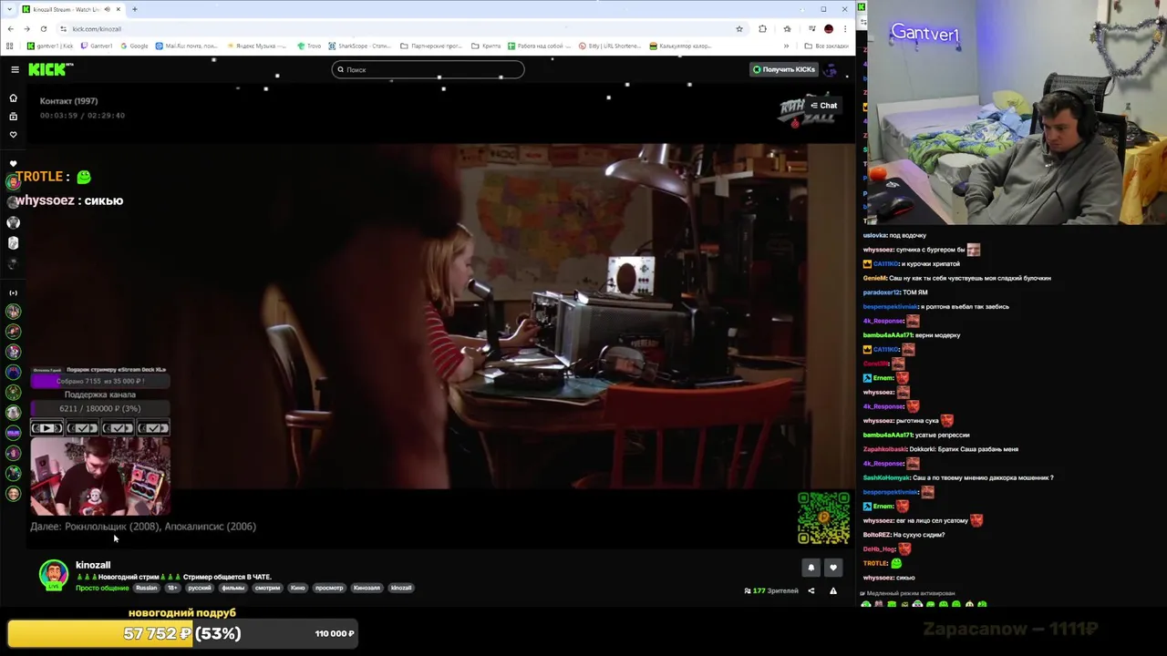Open Mail.Ru bookmark

187,46
